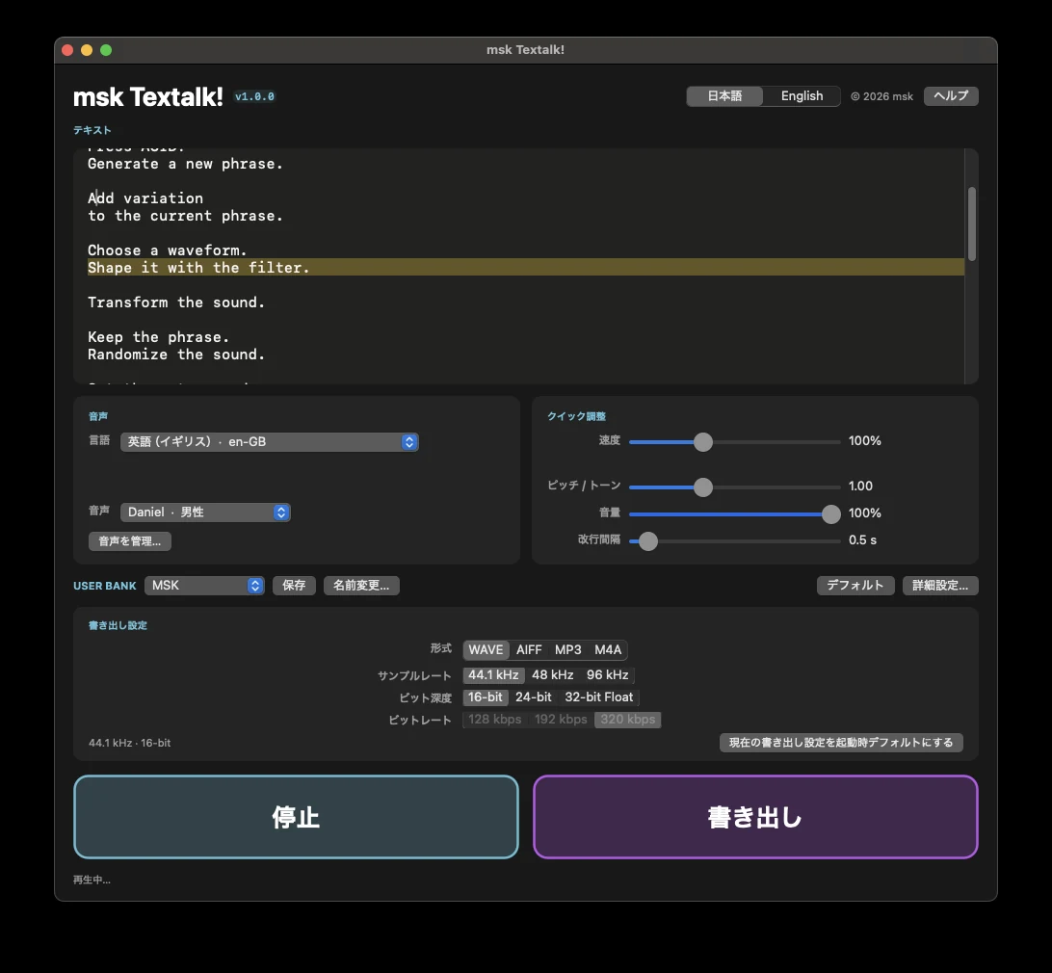
Task: Click the line 'Add variation'
Action: [x=145, y=197]
